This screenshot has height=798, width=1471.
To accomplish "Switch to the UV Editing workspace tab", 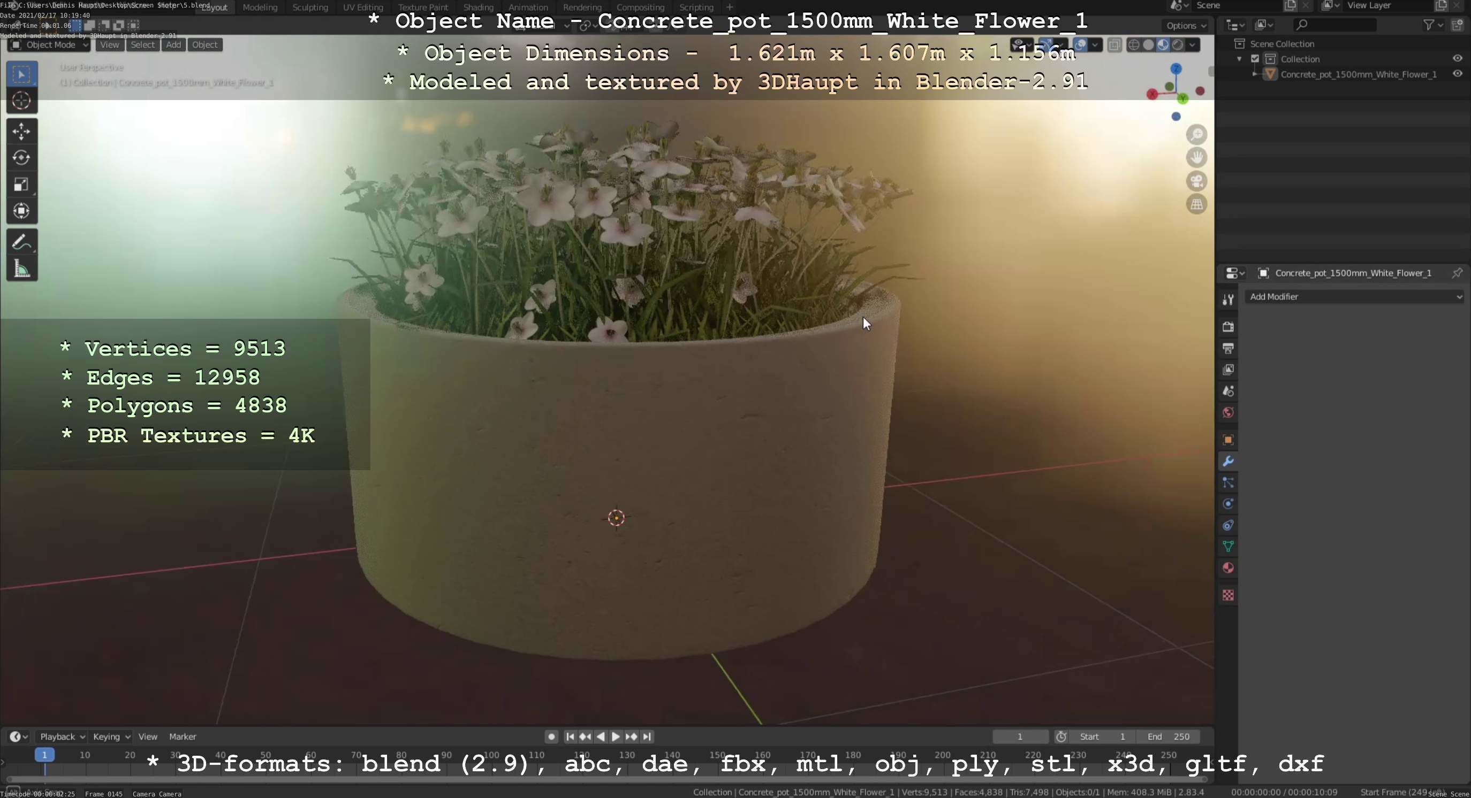I will coord(362,7).
